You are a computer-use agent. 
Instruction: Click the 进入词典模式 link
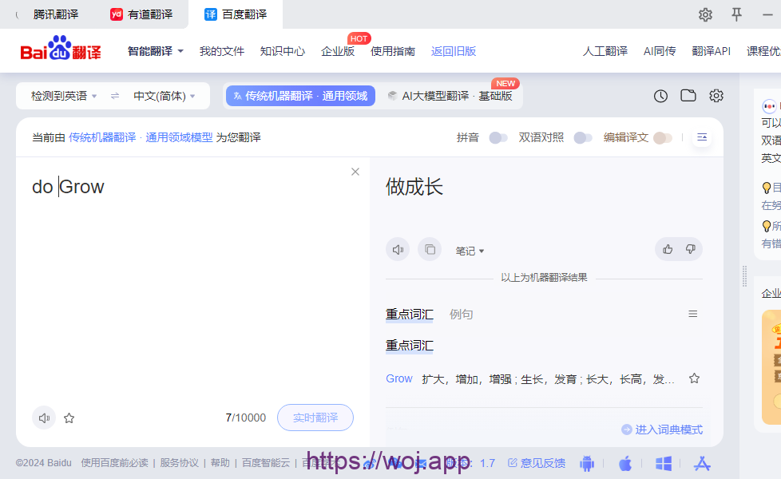coord(662,430)
